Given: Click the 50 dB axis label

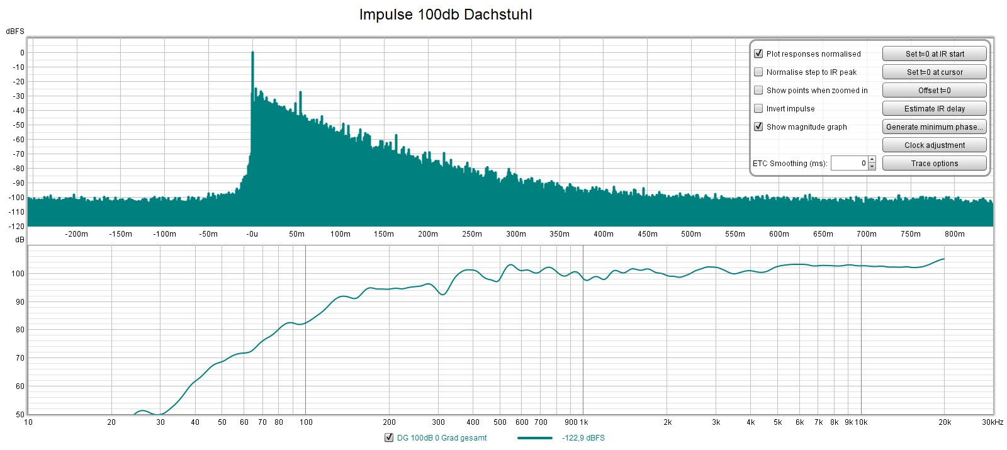Looking at the screenshot, I should click(x=19, y=415).
